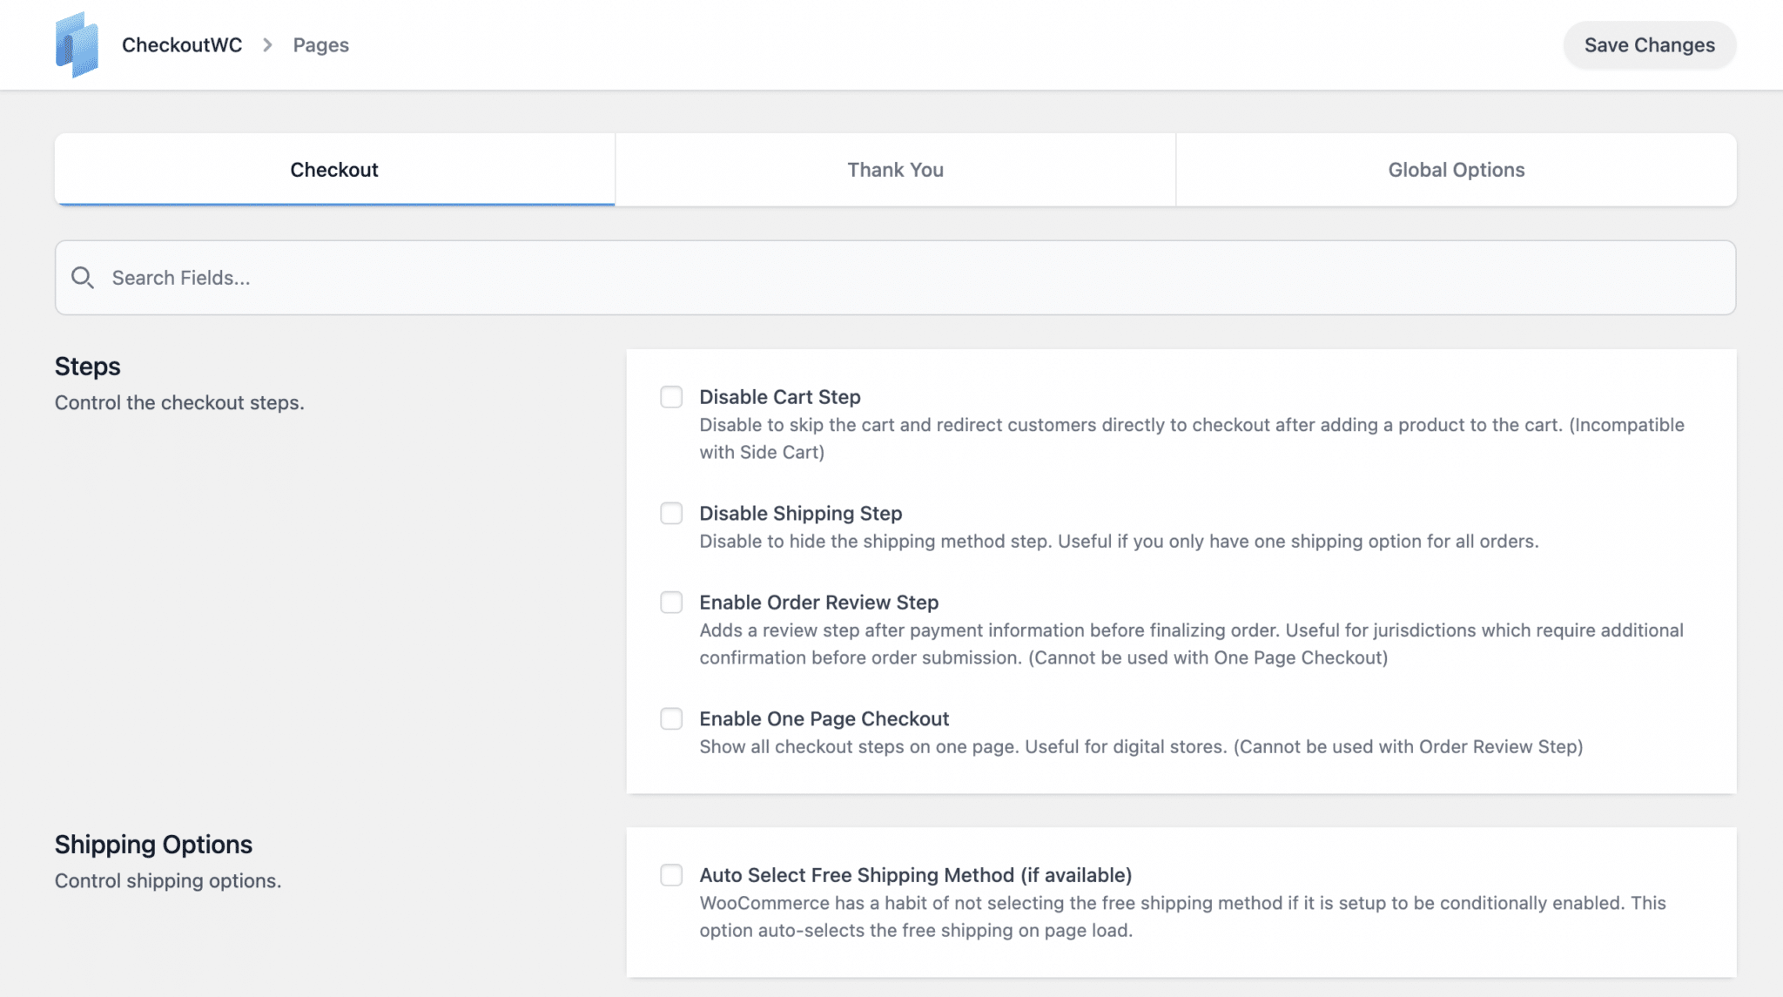
Task: Click the Auto Select Free Shipping label
Action: (x=915, y=875)
